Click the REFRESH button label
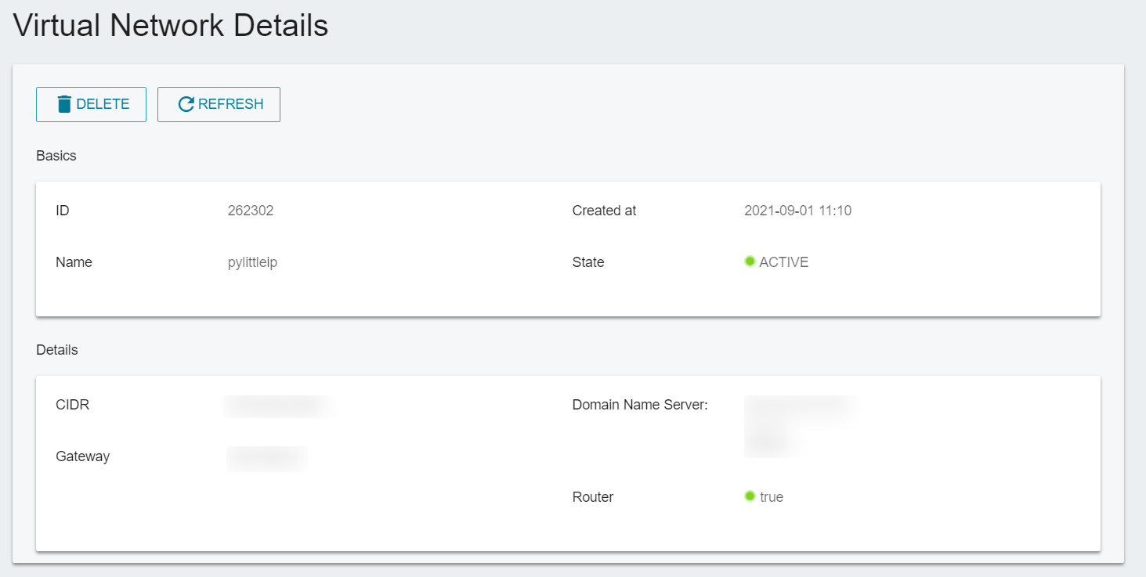This screenshot has width=1146, height=577. [231, 104]
